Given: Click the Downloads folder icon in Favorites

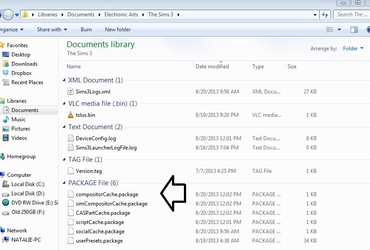Looking at the screenshot, I should (6, 63).
